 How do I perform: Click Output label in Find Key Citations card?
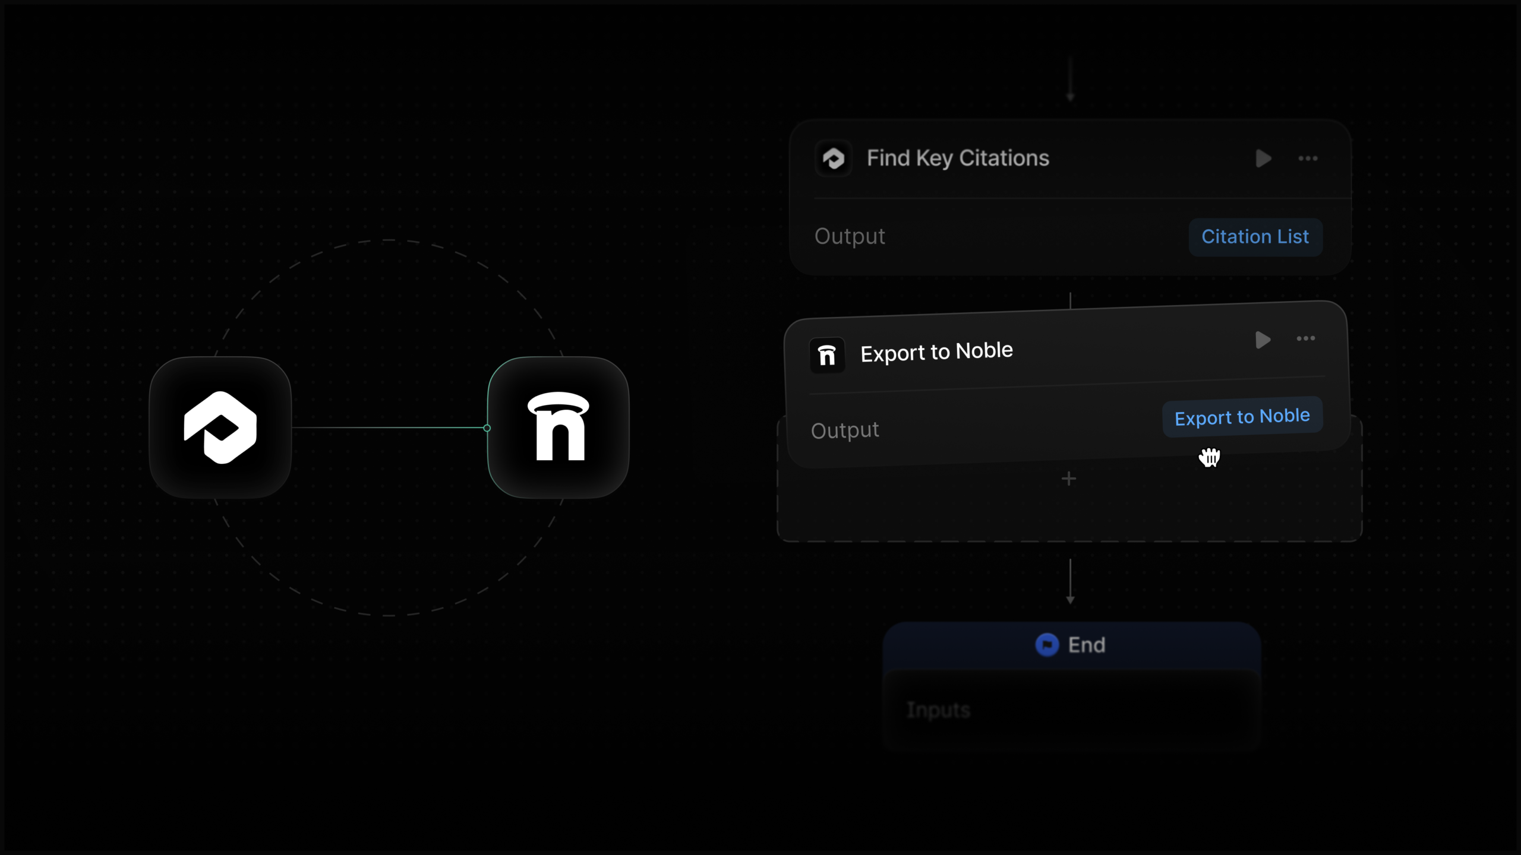click(850, 237)
